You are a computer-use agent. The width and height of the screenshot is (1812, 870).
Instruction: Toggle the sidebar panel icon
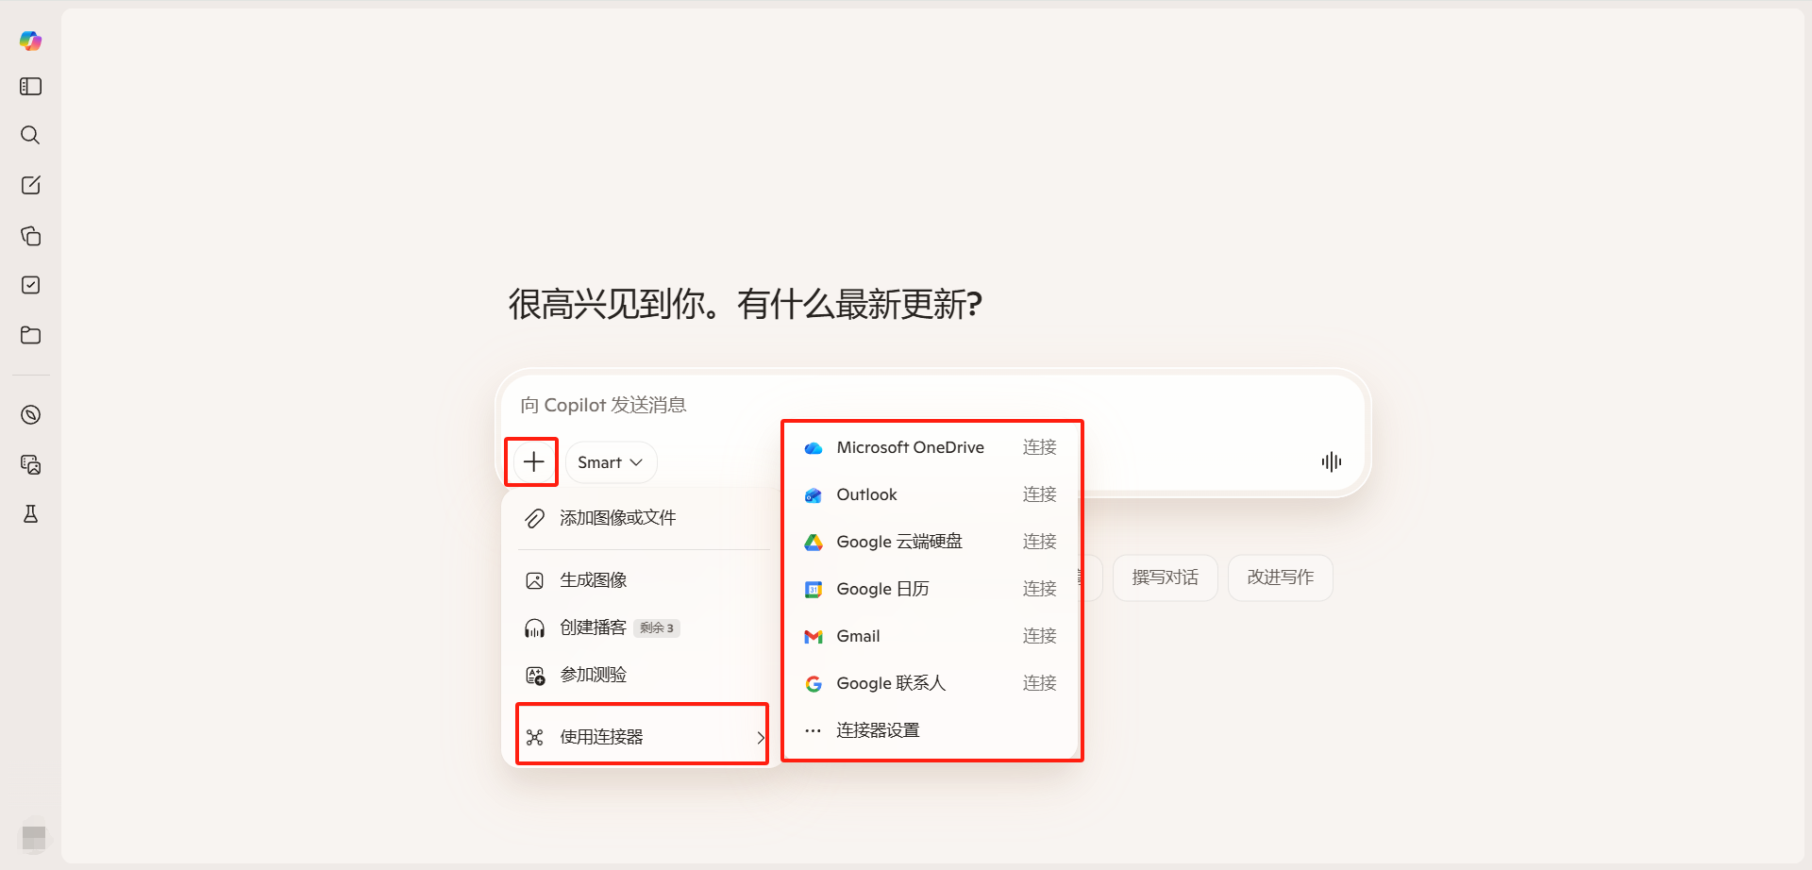[x=30, y=87]
